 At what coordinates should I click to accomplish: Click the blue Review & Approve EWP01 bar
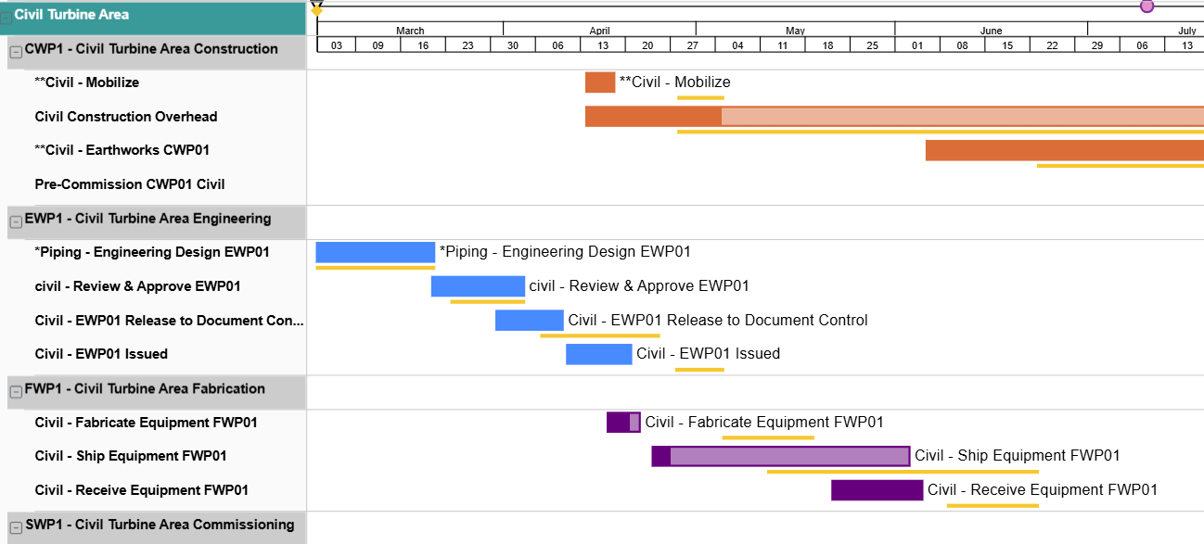tap(477, 286)
